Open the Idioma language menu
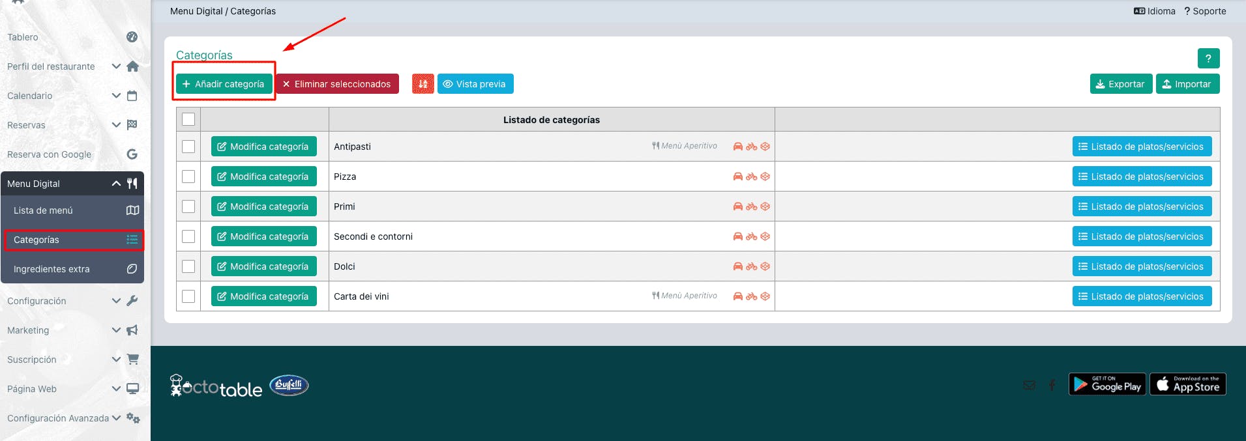The image size is (1246, 441). 1155,11
